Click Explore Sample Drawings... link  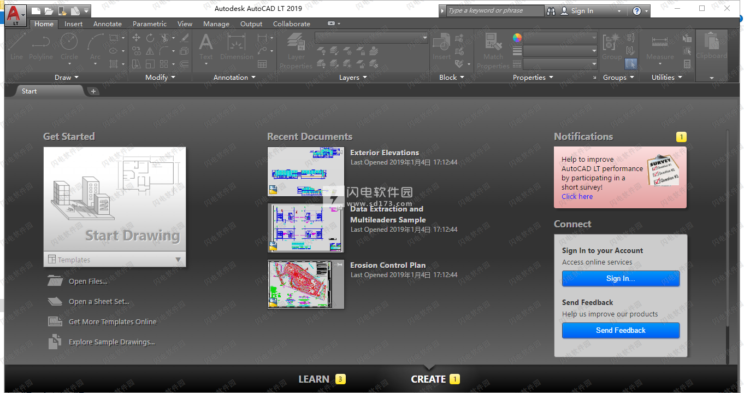[112, 342]
